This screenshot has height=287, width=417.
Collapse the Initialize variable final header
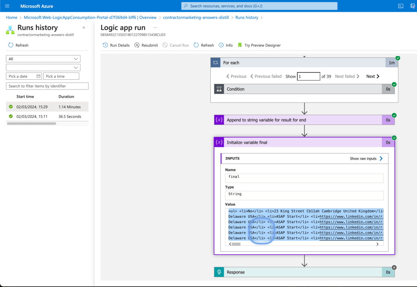[x=304, y=142]
